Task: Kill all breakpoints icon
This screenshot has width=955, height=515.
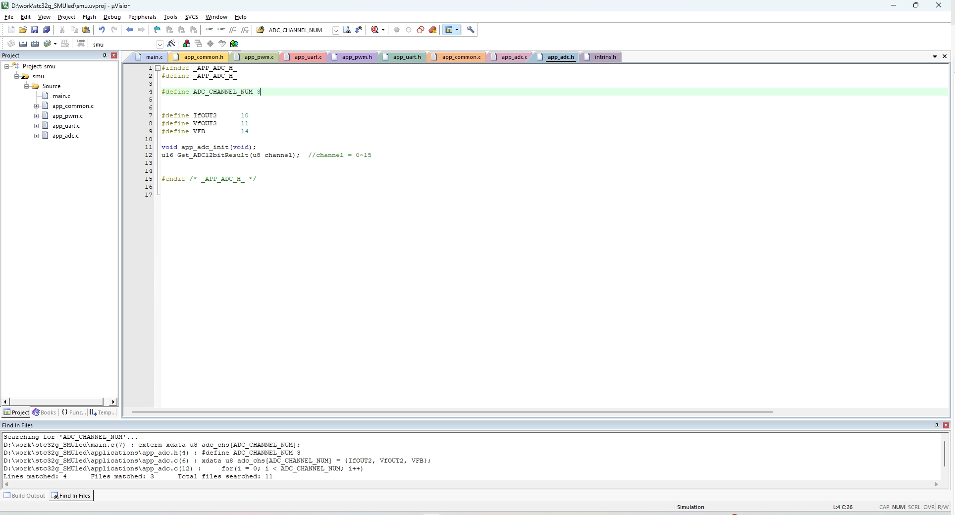Action: pos(432,30)
